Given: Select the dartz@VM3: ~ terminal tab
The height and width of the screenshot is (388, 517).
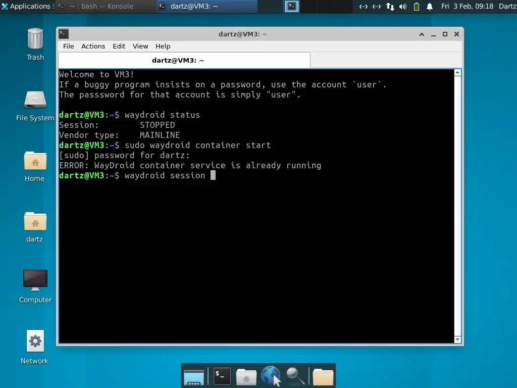Looking at the screenshot, I should click(184, 60).
